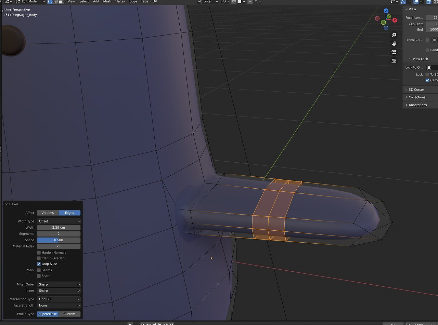This screenshot has height=325, width=438.
Task: Click the bevel Segments value field
Action: click(59, 234)
